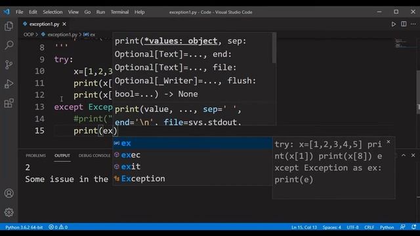
Task: Open the Selection menu
Action: click(x=52, y=12)
